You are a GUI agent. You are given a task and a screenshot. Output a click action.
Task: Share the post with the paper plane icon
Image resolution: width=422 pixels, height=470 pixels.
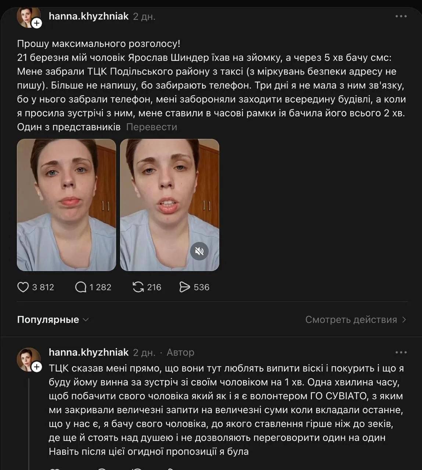(x=184, y=287)
